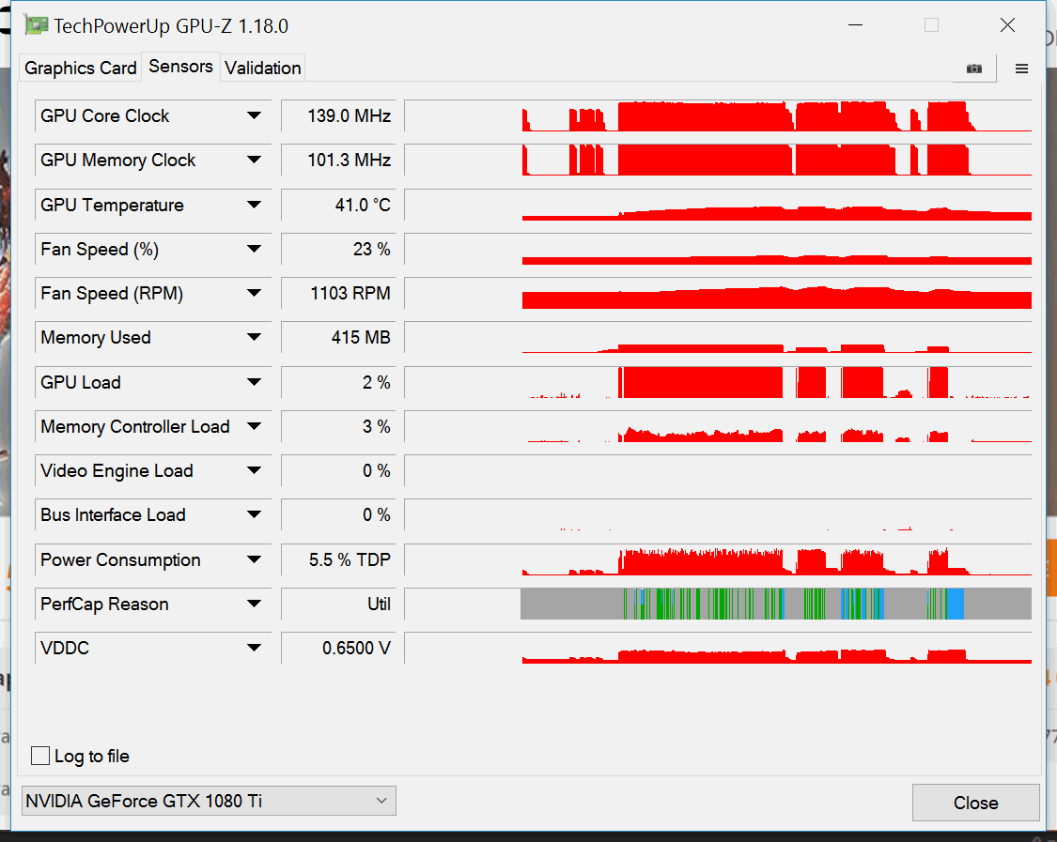The width and height of the screenshot is (1057, 842).
Task: Click the VDDC voltage history graph
Action: [x=718, y=648]
